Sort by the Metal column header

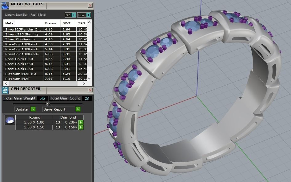click(x=23, y=23)
